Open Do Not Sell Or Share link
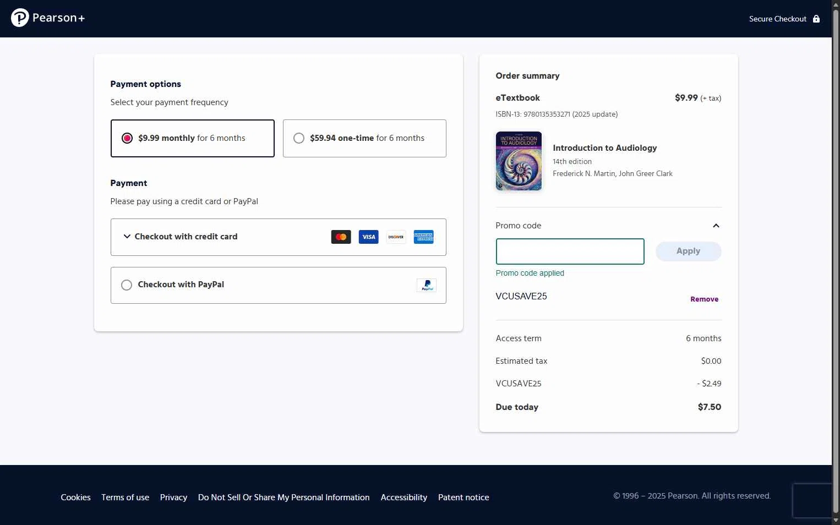 [x=284, y=497]
